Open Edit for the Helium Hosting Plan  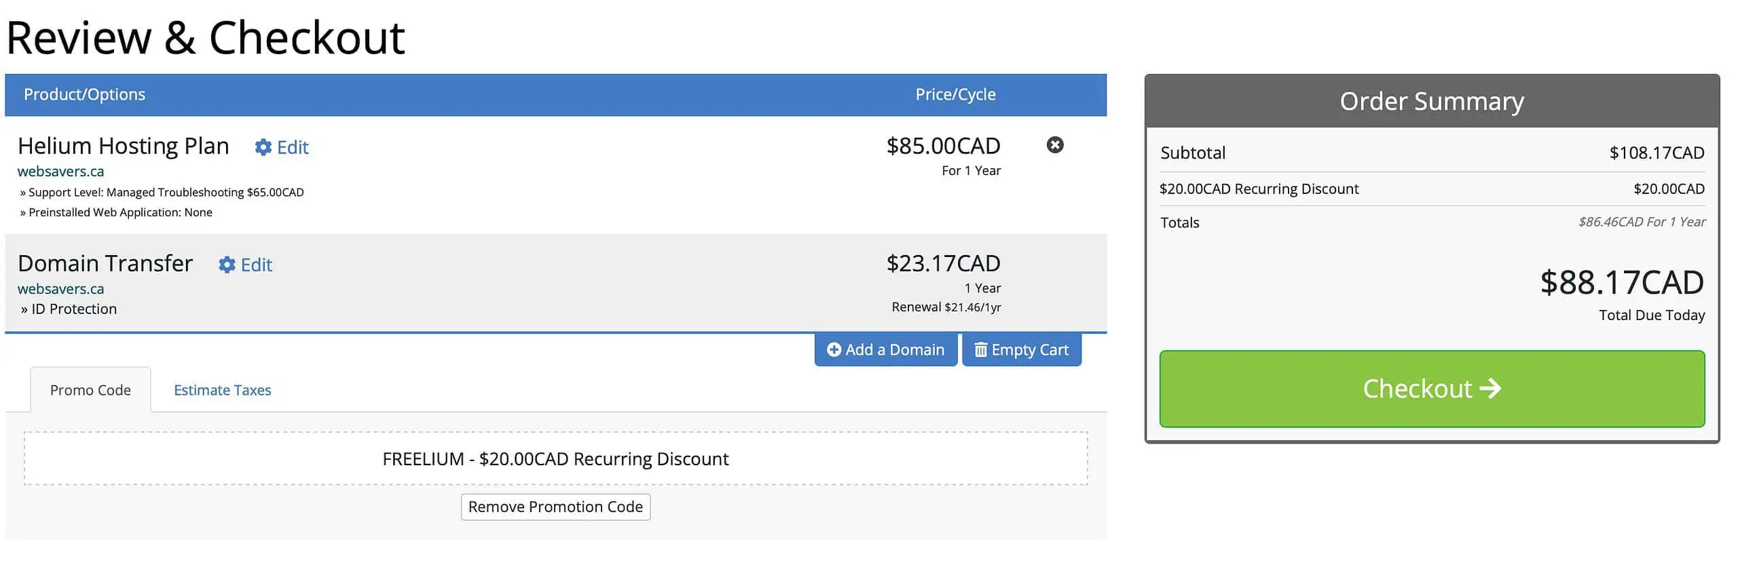tap(293, 147)
